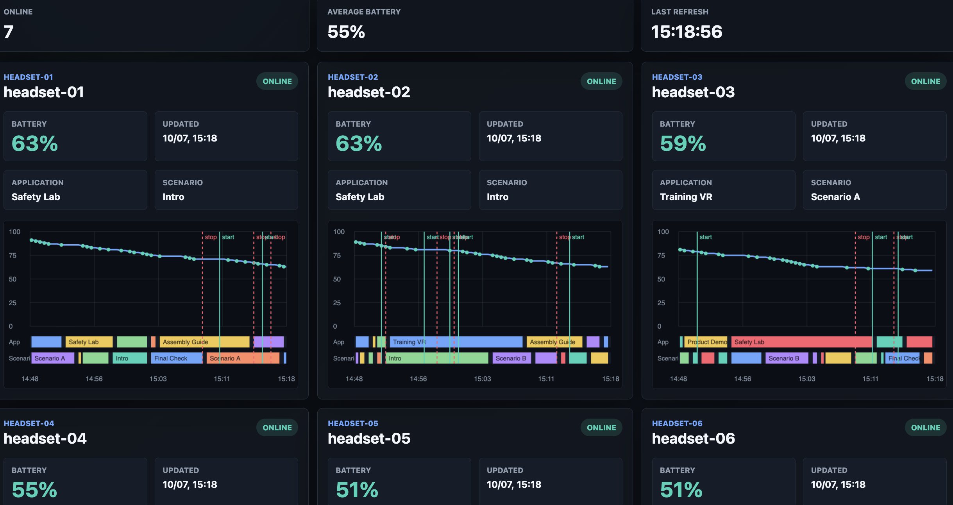
Task: Open the headset-06 title heading
Action: [x=693, y=439]
